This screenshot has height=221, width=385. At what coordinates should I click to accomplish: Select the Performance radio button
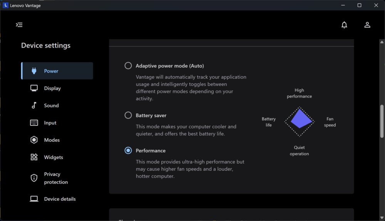[x=128, y=150]
